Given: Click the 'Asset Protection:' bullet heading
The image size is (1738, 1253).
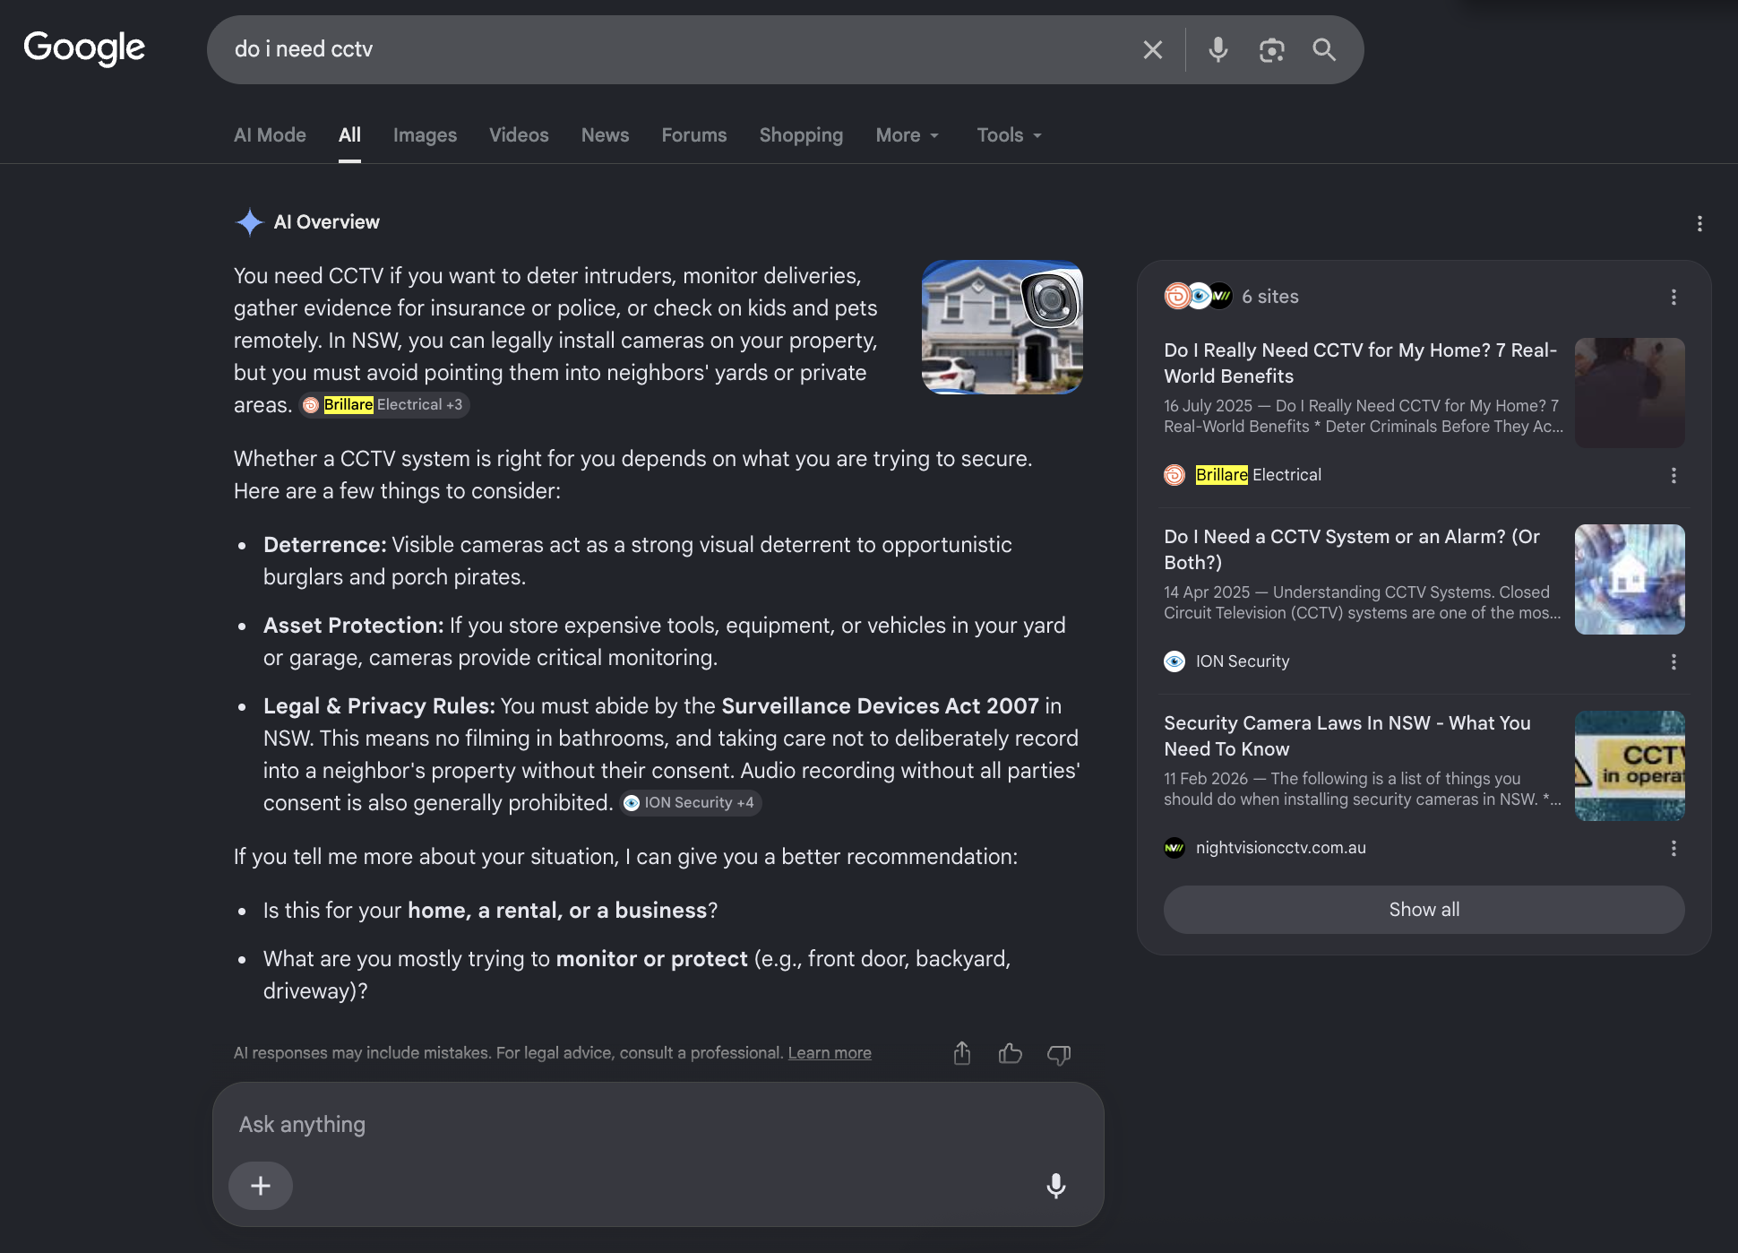Looking at the screenshot, I should [353, 626].
